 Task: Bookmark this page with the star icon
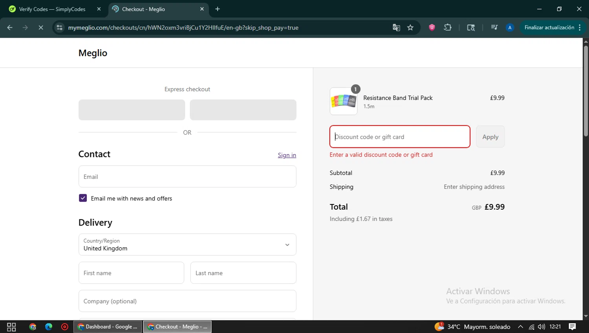[x=410, y=28]
